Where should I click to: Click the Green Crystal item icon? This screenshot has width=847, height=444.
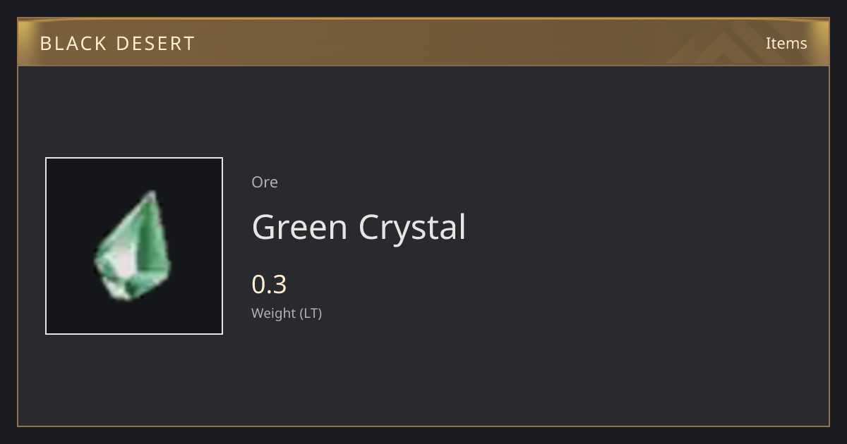(x=133, y=245)
